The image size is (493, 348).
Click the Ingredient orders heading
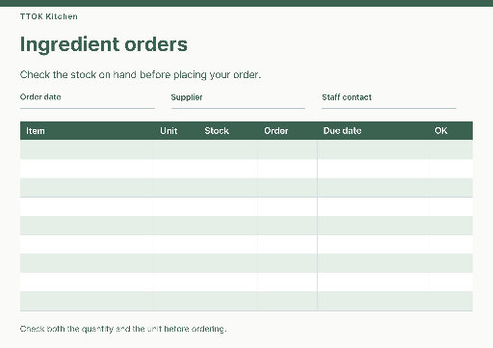pyautogui.click(x=104, y=44)
